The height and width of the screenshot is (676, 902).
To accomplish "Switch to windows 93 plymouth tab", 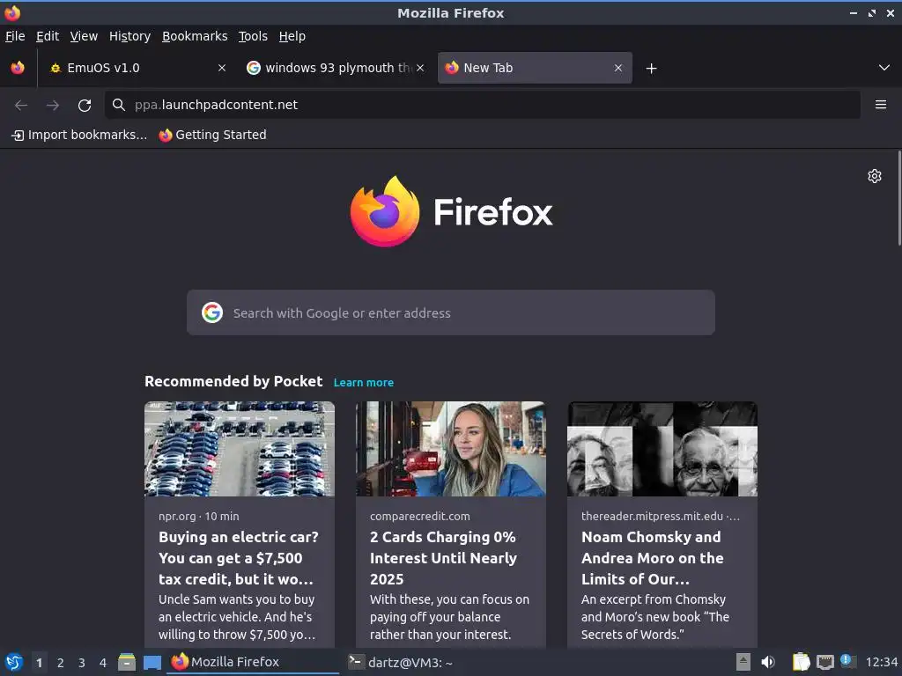I will tap(336, 68).
